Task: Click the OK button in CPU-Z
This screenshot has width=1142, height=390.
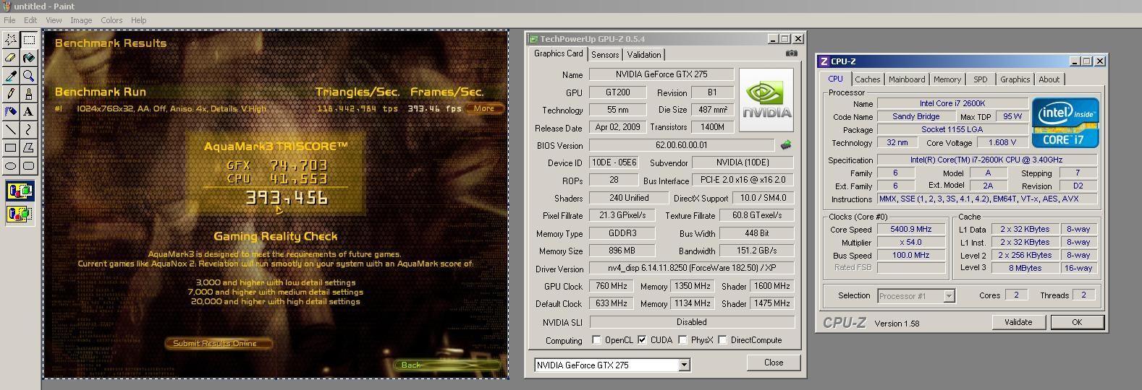Action: (1077, 322)
